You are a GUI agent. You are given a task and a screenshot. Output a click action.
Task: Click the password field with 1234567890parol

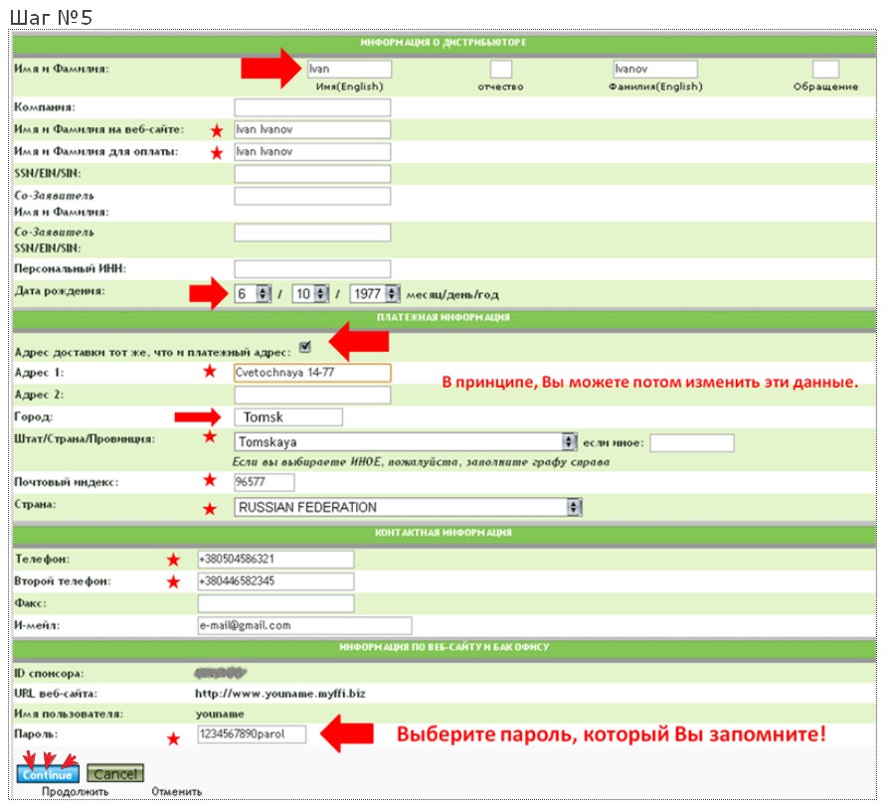click(x=252, y=735)
